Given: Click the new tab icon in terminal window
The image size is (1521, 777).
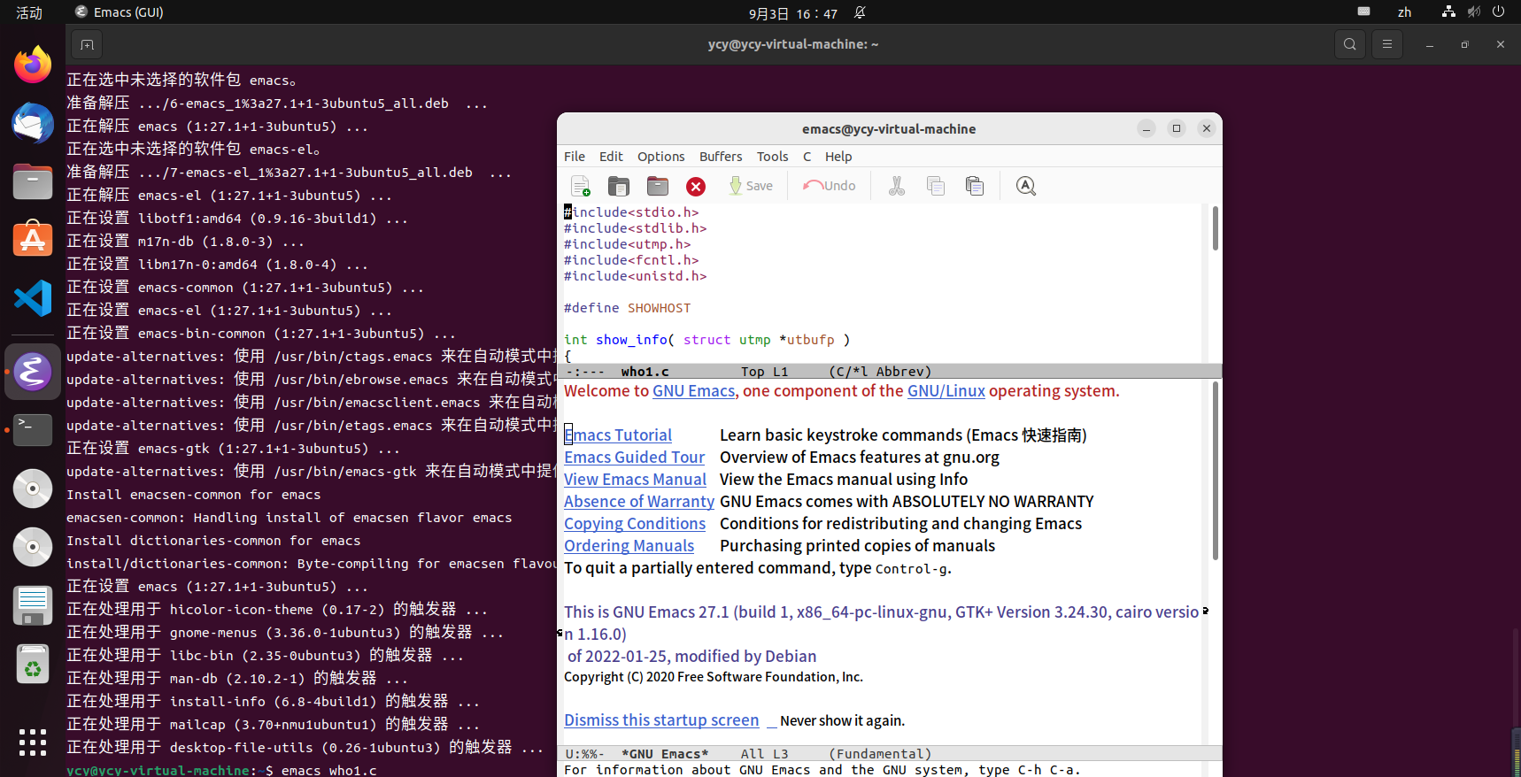Looking at the screenshot, I should 87,44.
